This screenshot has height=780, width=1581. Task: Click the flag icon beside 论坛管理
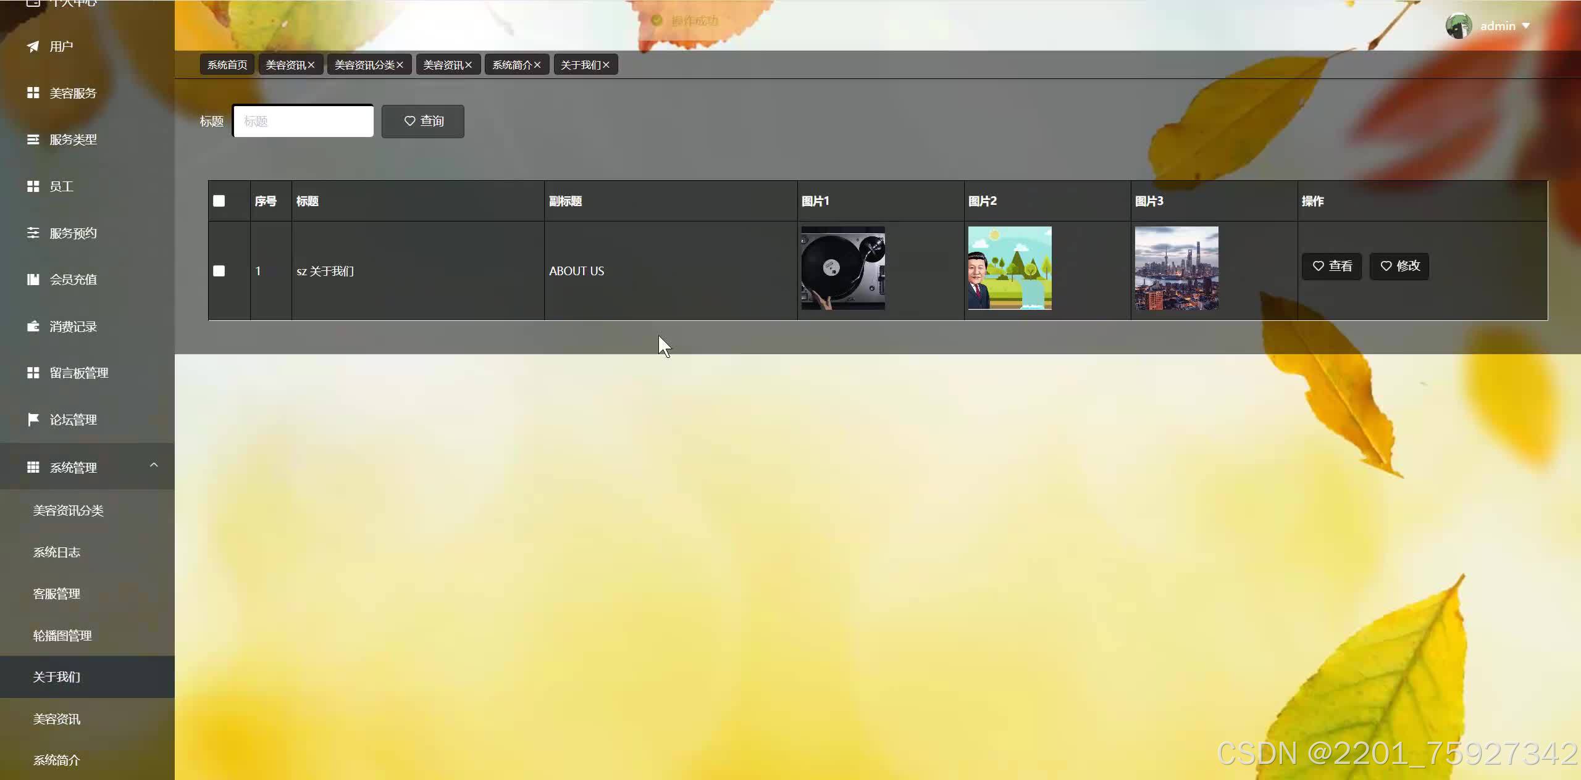coord(33,420)
